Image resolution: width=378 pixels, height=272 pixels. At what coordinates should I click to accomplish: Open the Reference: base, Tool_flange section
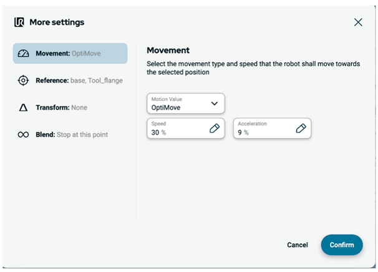pyautogui.click(x=79, y=80)
